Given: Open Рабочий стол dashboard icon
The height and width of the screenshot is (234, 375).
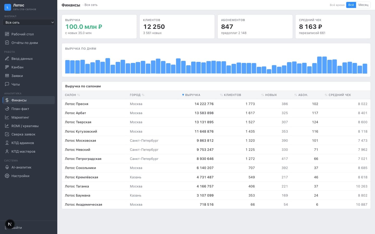Looking at the screenshot, I should 7,34.
